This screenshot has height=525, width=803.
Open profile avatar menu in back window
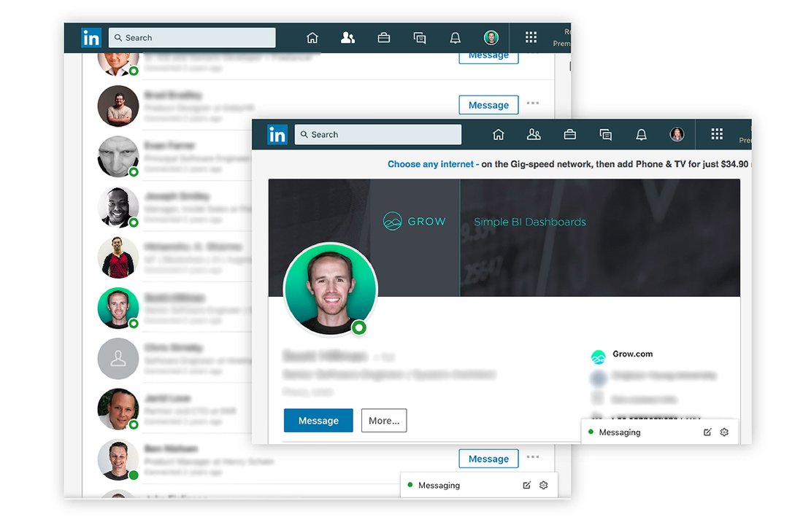pos(491,37)
